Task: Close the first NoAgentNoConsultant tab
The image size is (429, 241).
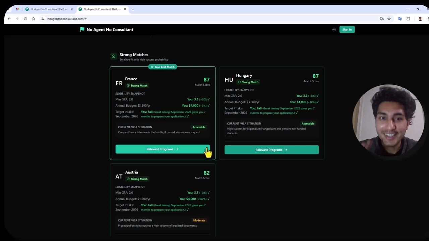Action: coord(72,9)
